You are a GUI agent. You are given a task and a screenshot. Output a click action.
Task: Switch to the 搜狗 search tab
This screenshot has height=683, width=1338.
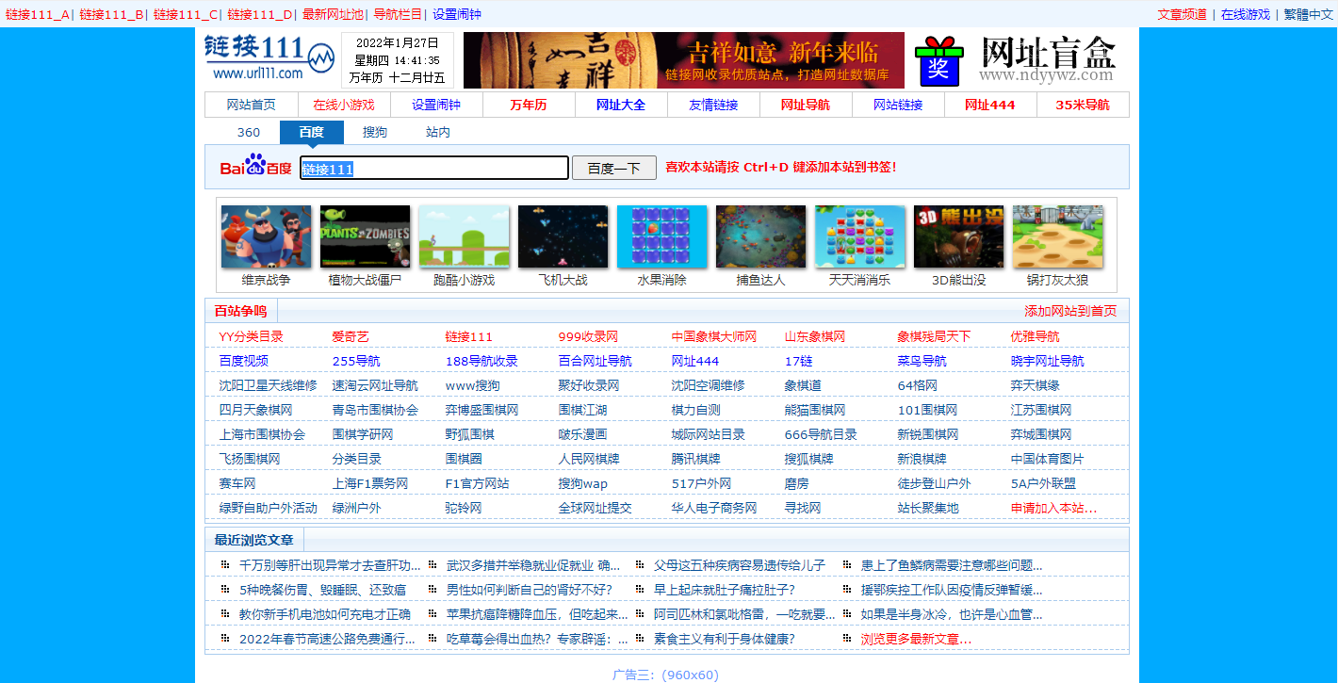(x=375, y=133)
